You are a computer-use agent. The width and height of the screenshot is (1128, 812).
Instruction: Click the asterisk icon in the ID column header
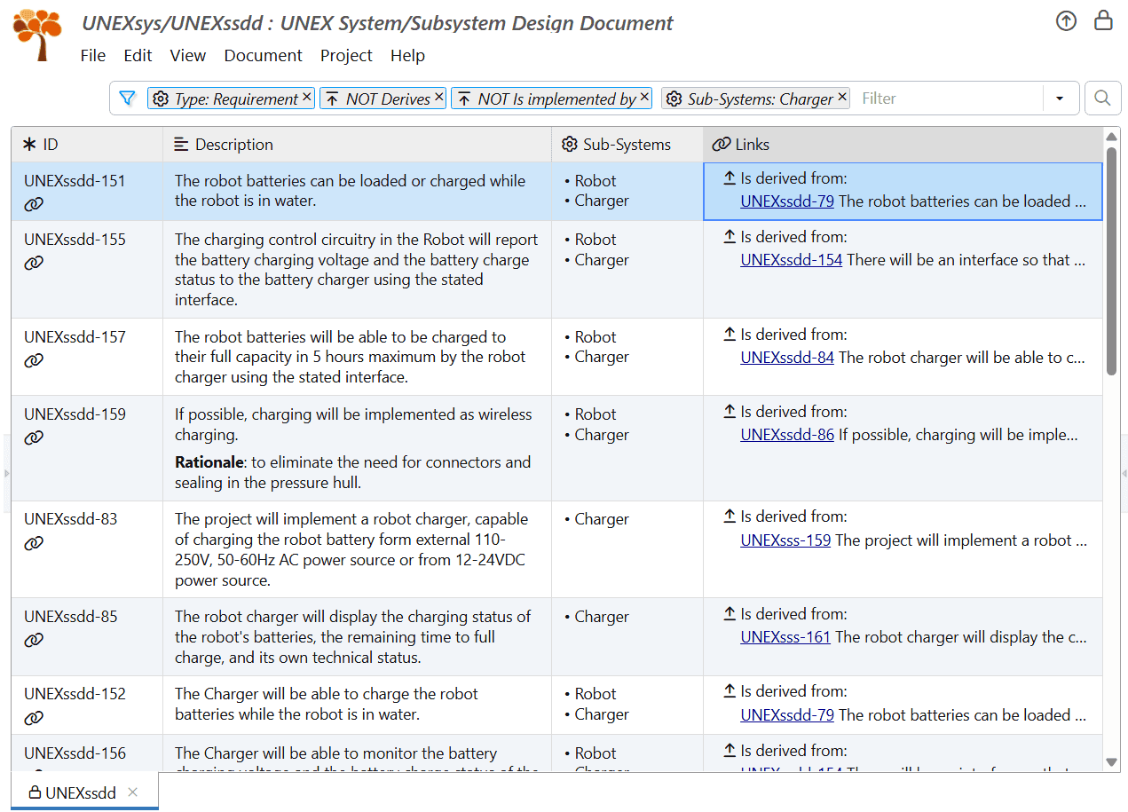(28, 144)
